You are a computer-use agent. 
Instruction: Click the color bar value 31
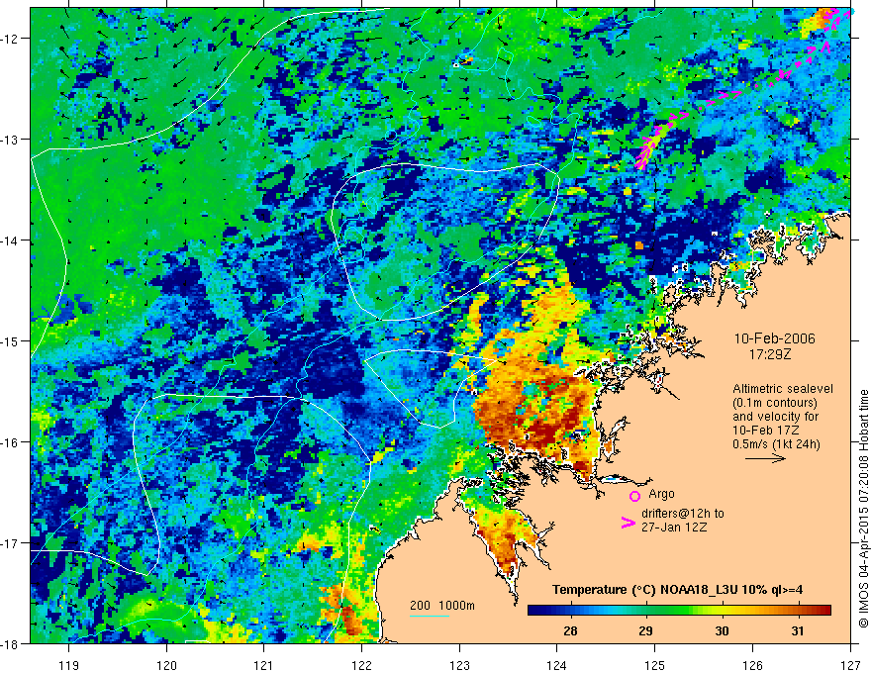click(x=798, y=630)
